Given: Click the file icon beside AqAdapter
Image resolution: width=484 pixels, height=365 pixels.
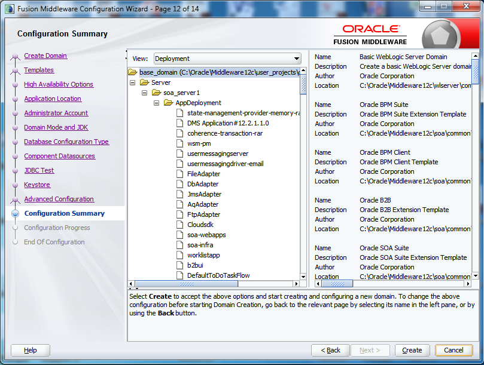Looking at the screenshot, I should tap(180, 204).
